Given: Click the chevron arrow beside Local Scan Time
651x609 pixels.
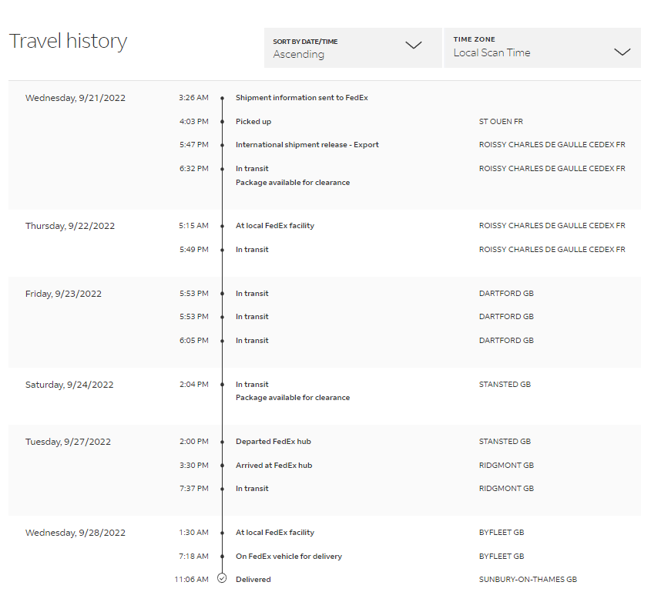Looking at the screenshot, I should [622, 52].
